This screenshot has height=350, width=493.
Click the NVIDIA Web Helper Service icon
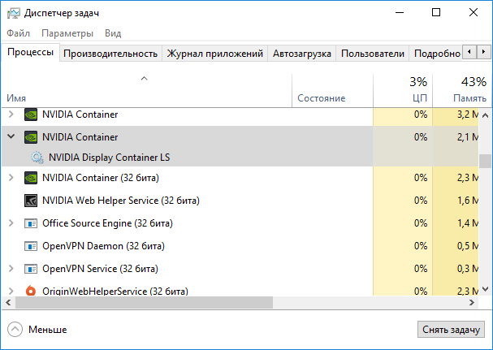tap(31, 201)
